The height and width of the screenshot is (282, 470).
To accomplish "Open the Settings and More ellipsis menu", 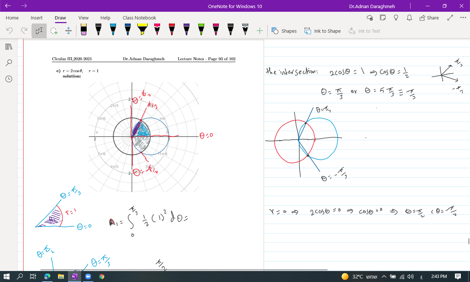I will pos(463,18).
